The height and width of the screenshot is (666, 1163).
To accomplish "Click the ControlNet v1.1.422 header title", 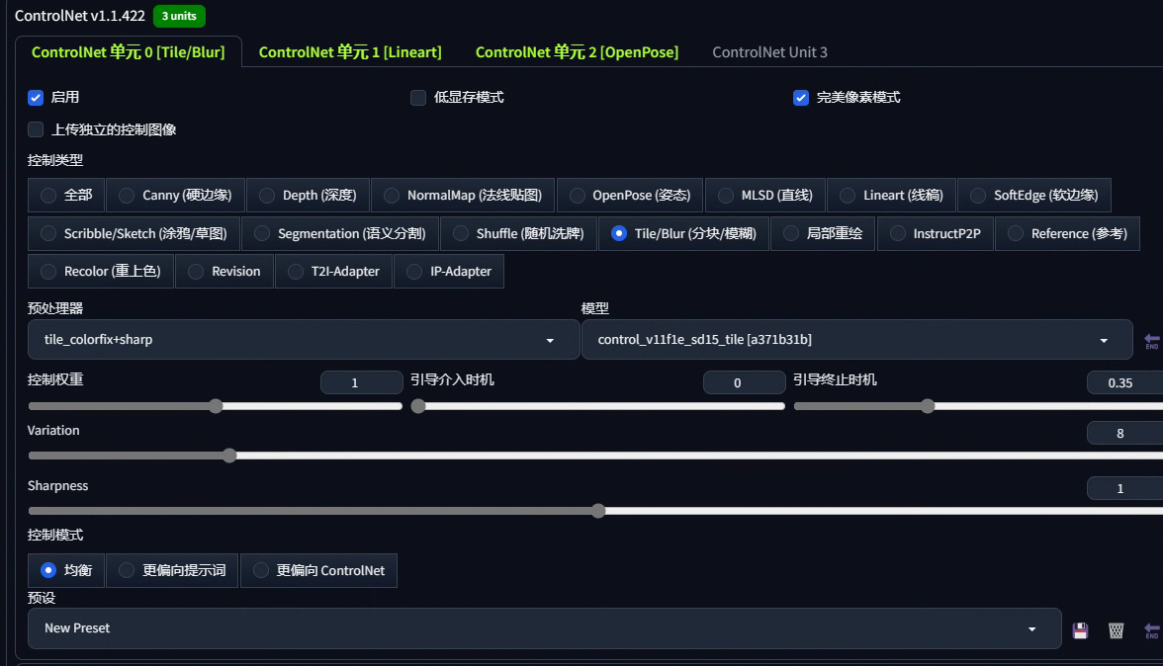I will point(80,16).
